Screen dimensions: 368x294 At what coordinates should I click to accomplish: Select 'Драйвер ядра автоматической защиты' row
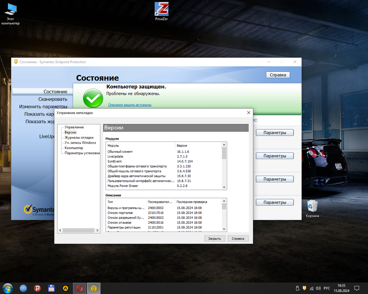click(164, 176)
